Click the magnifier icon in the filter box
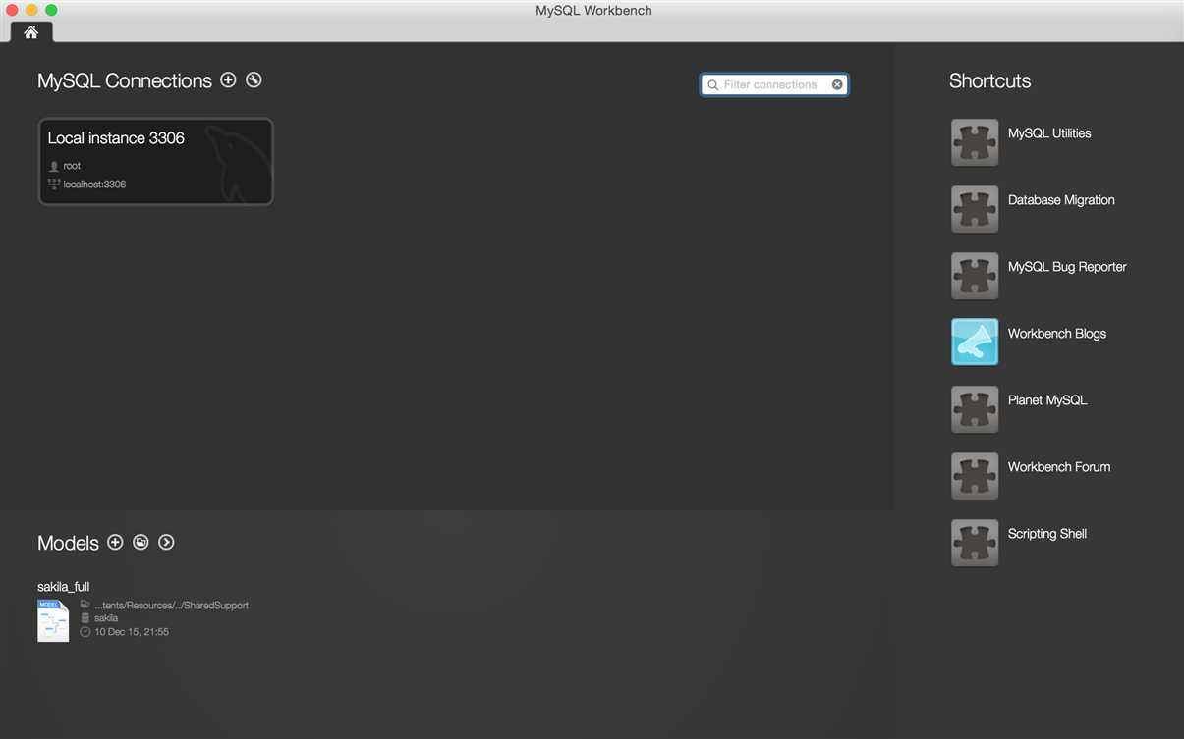This screenshot has height=739, width=1184. pos(713,85)
